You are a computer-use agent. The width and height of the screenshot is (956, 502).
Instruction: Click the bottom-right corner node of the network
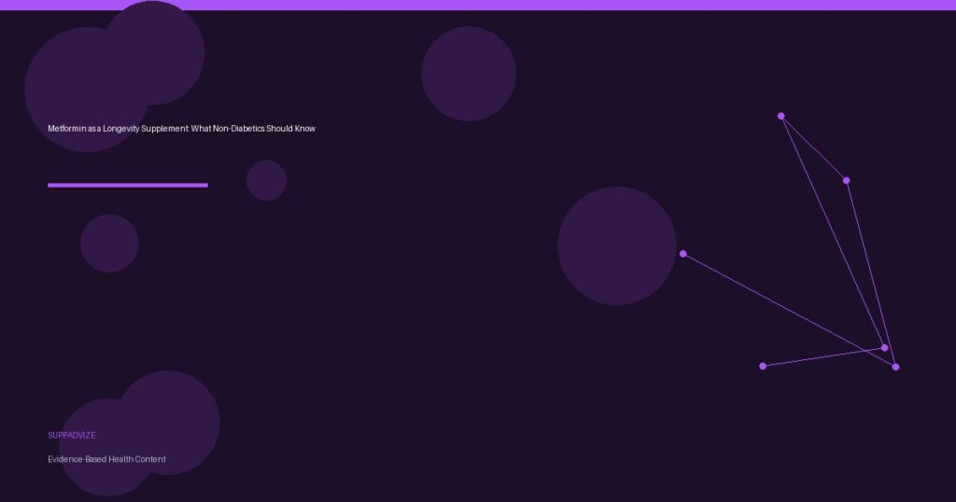tap(895, 367)
